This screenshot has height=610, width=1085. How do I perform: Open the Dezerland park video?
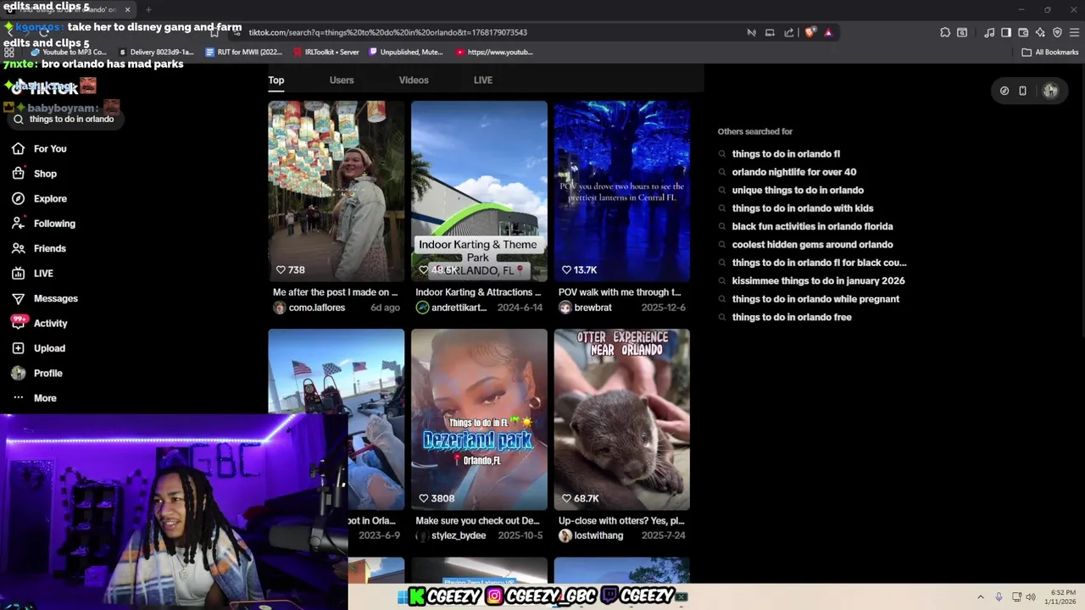click(x=479, y=419)
